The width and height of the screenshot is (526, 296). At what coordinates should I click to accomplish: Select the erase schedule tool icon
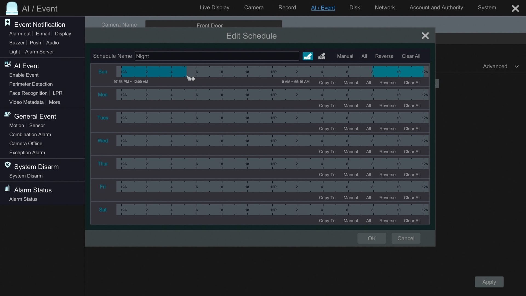coord(322,56)
